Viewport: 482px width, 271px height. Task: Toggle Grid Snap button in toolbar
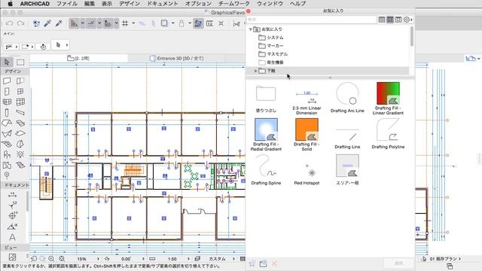coord(125,23)
